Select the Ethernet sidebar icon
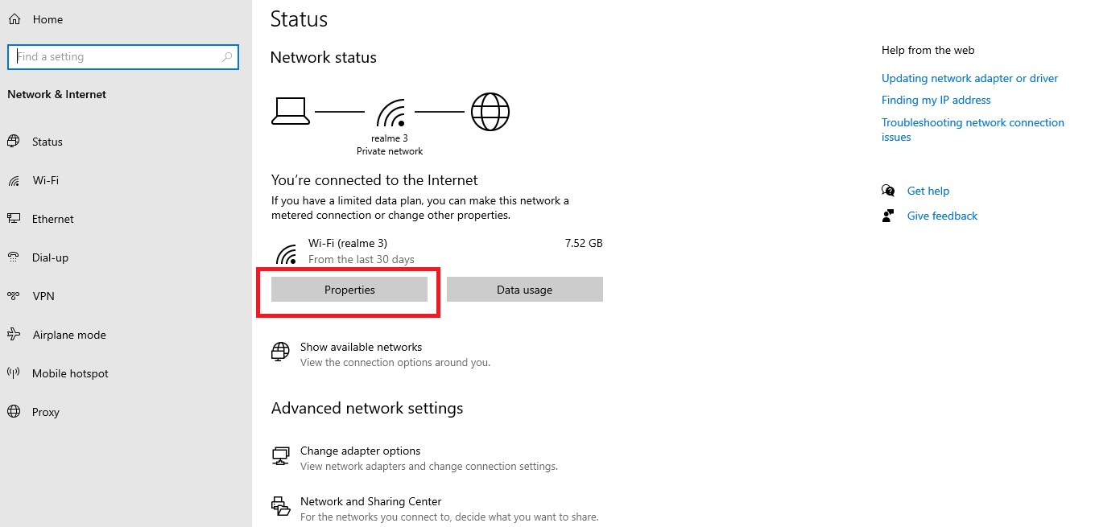The width and height of the screenshot is (1095, 527). (14, 219)
